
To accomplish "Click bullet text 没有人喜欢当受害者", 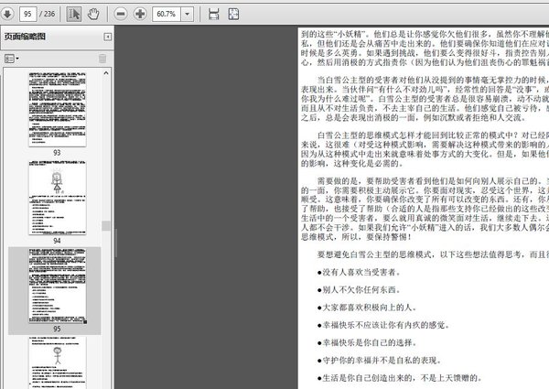I will click(x=359, y=272).
